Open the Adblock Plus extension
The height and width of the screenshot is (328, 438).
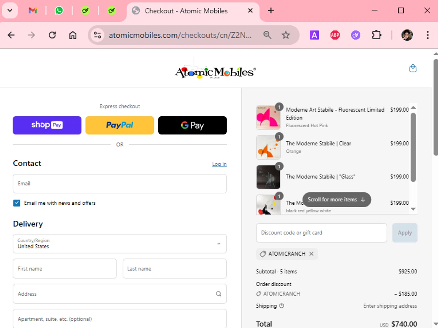point(335,35)
